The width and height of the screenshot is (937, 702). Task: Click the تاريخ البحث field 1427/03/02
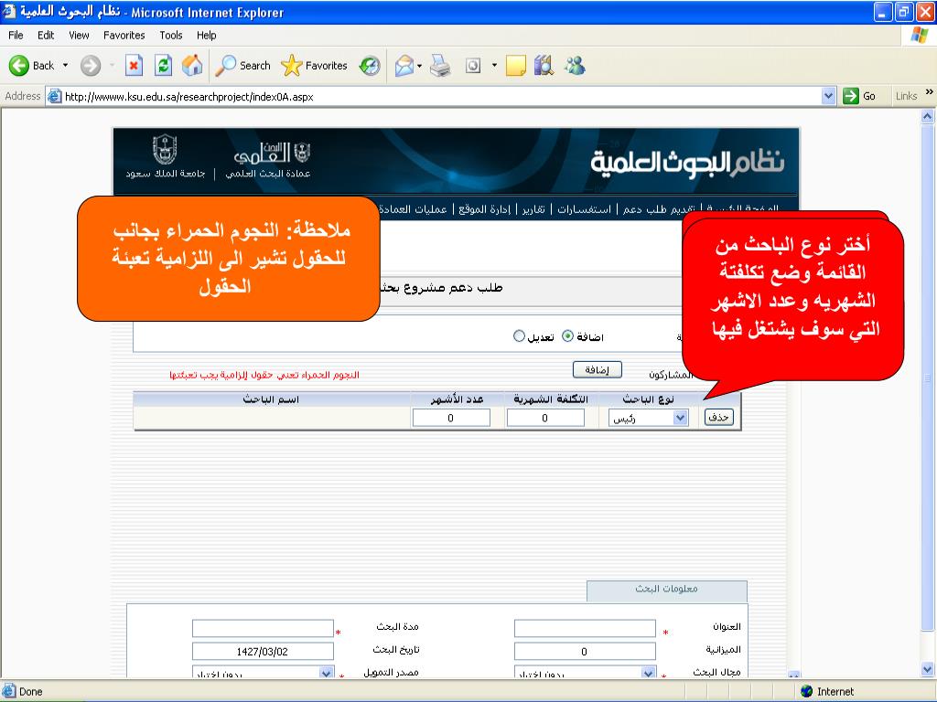pos(263,651)
